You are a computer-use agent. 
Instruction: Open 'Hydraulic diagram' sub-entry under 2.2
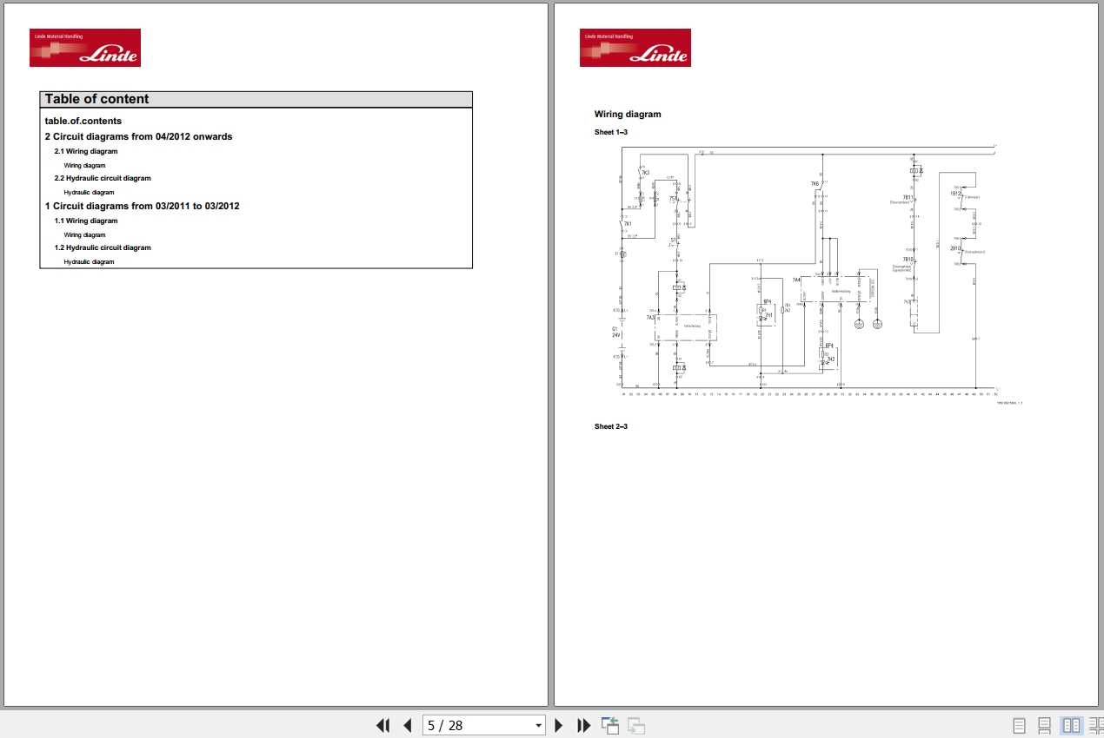pyautogui.click(x=89, y=193)
